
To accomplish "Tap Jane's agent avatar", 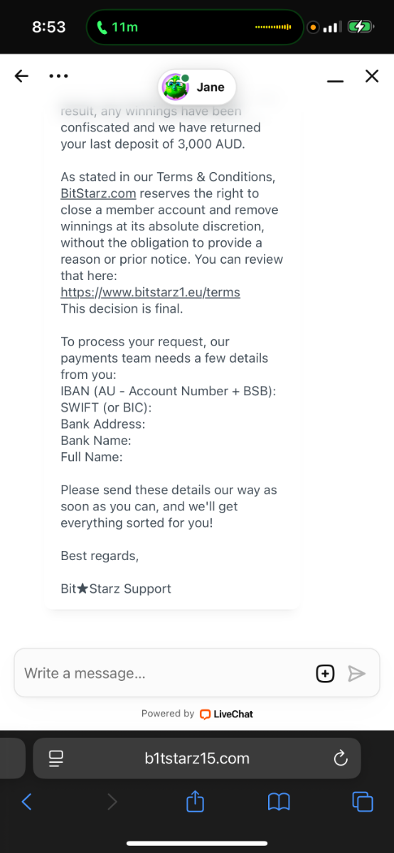I will (175, 87).
